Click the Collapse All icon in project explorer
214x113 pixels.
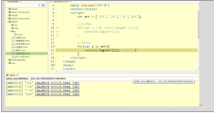pyautogui.click(x=39, y=5)
